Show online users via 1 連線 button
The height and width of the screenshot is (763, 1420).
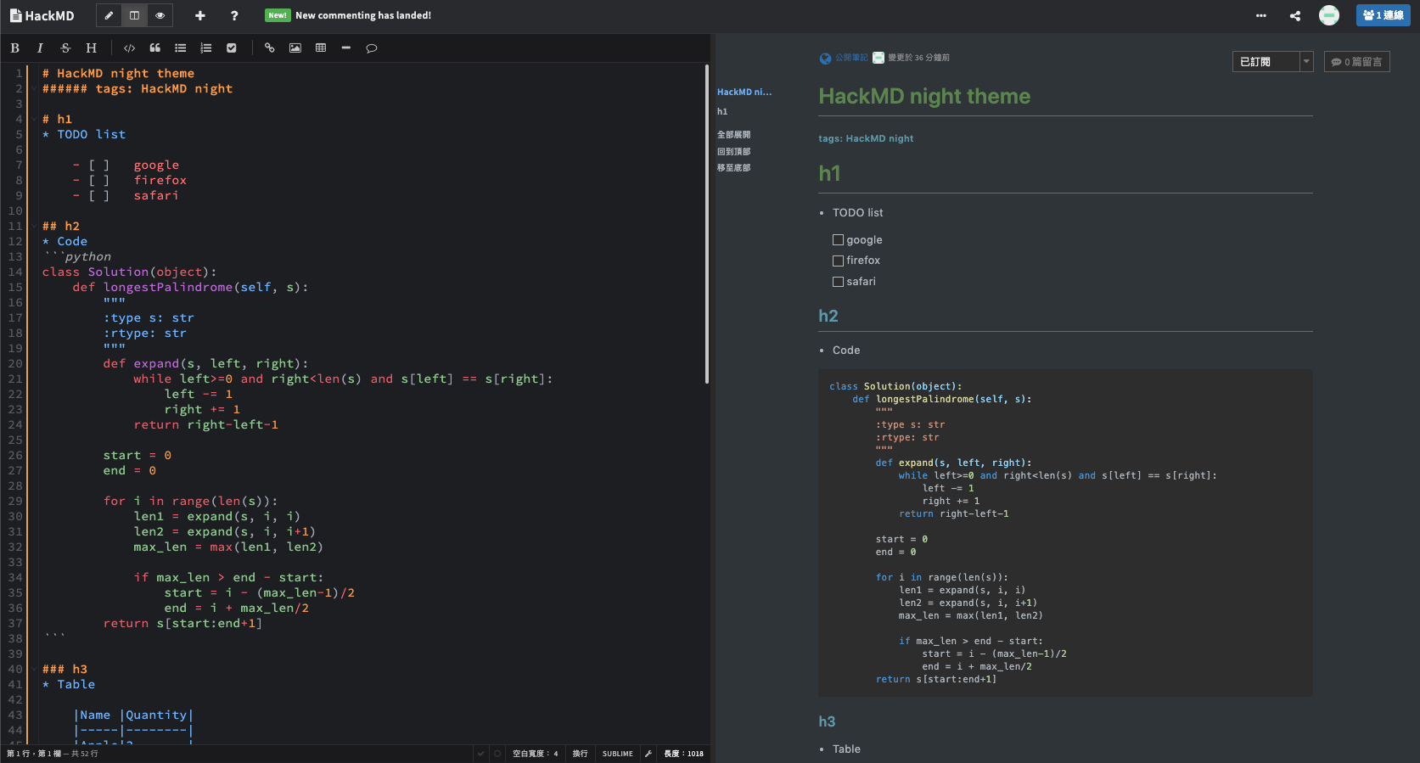click(x=1383, y=15)
